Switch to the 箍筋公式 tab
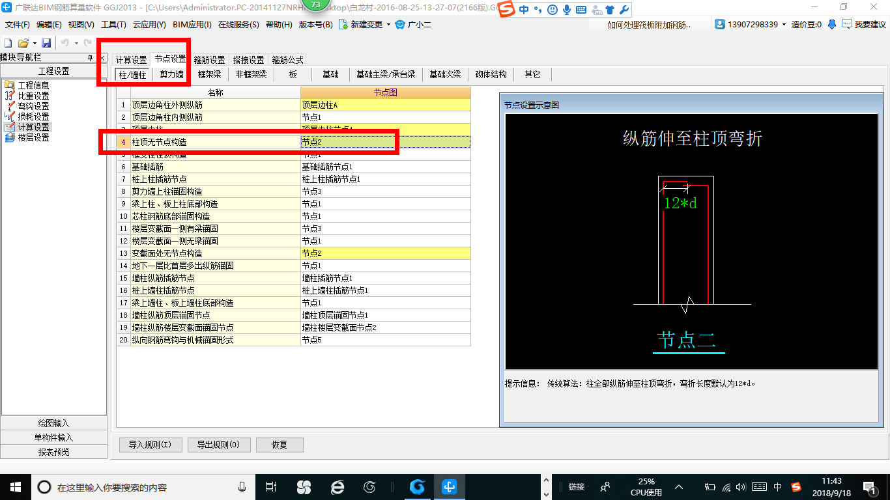Viewport: 890px width, 500px height. (x=287, y=60)
